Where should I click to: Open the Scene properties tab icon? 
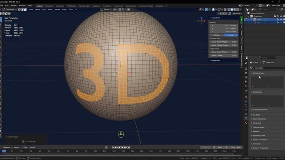[x=246, y=81]
